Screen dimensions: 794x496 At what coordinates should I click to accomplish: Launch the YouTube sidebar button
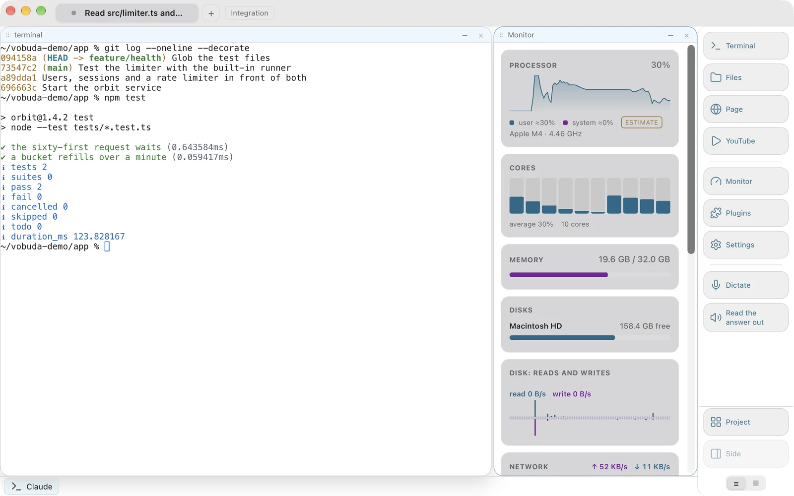coord(745,141)
